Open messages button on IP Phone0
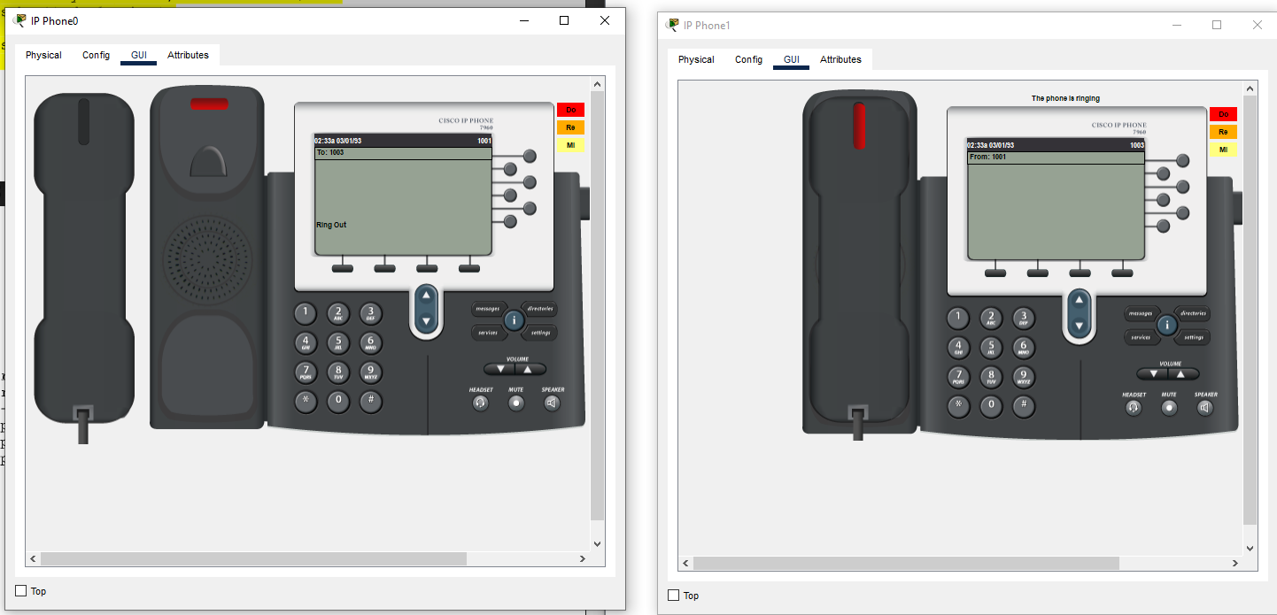The height and width of the screenshot is (615, 1277). pyautogui.click(x=488, y=309)
